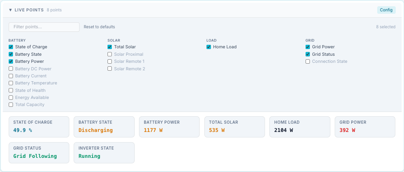Enable Total Capacity checkbox
The width and height of the screenshot is (404, 172).
tap(11, 104)
